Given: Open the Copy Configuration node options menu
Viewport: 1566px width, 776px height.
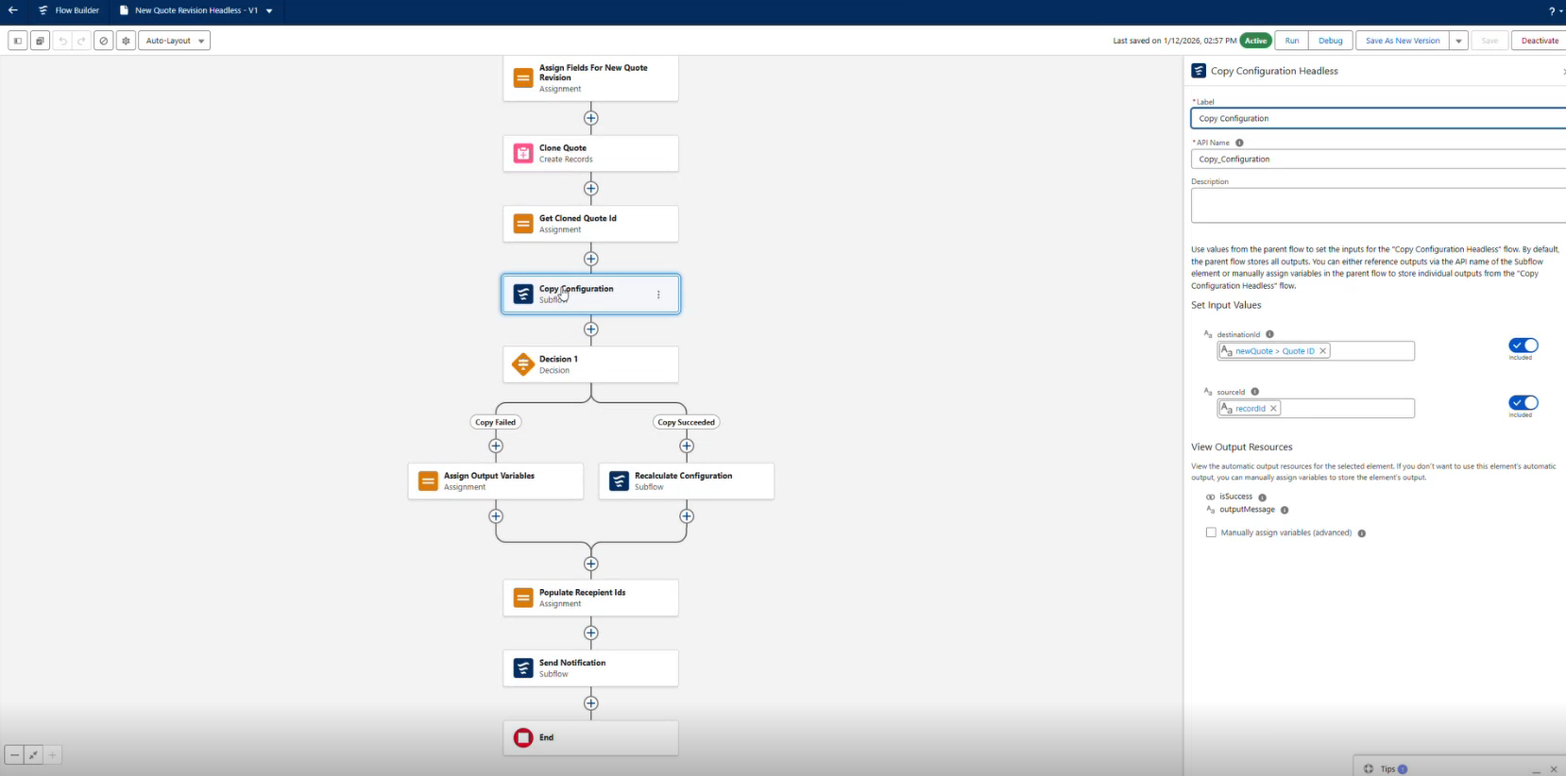Looking at the screenshot, I should [x=658, y=295].
